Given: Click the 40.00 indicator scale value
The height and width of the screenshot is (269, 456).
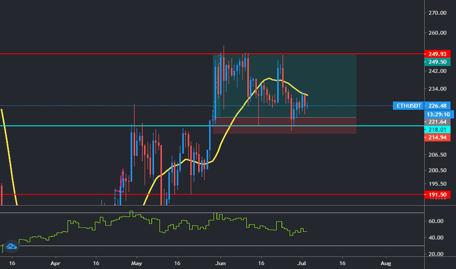Looking at the screenshot, I should click(x=436, y=238).
